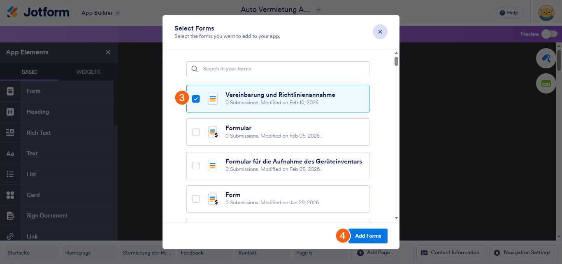
Task: Uncheck the Vereinbarung und Richtlinienannahme form
Action: pos(196,98)
